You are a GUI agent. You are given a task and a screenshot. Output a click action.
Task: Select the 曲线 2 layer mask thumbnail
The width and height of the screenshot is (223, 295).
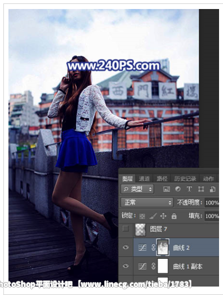click(x=163, y=248)
